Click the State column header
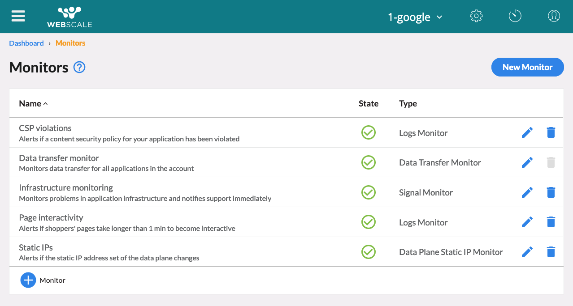Screen dimensions: 573x306 pyautogui.click(x=368, y=104)
